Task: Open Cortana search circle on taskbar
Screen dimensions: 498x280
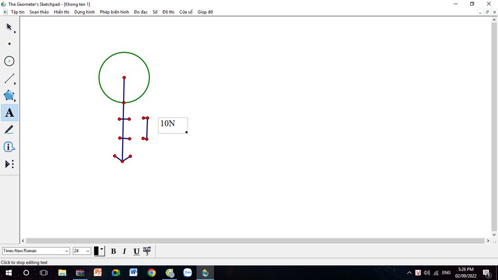Action: pos(26,273)
